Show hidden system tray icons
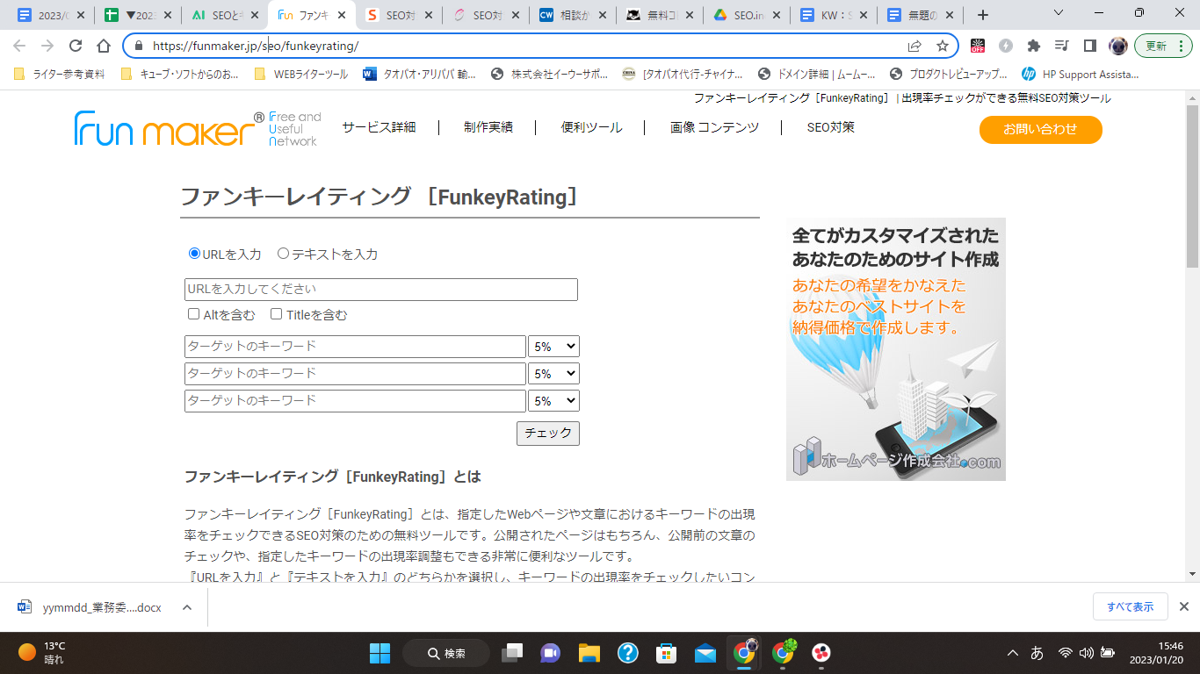 coord(1013,653)
